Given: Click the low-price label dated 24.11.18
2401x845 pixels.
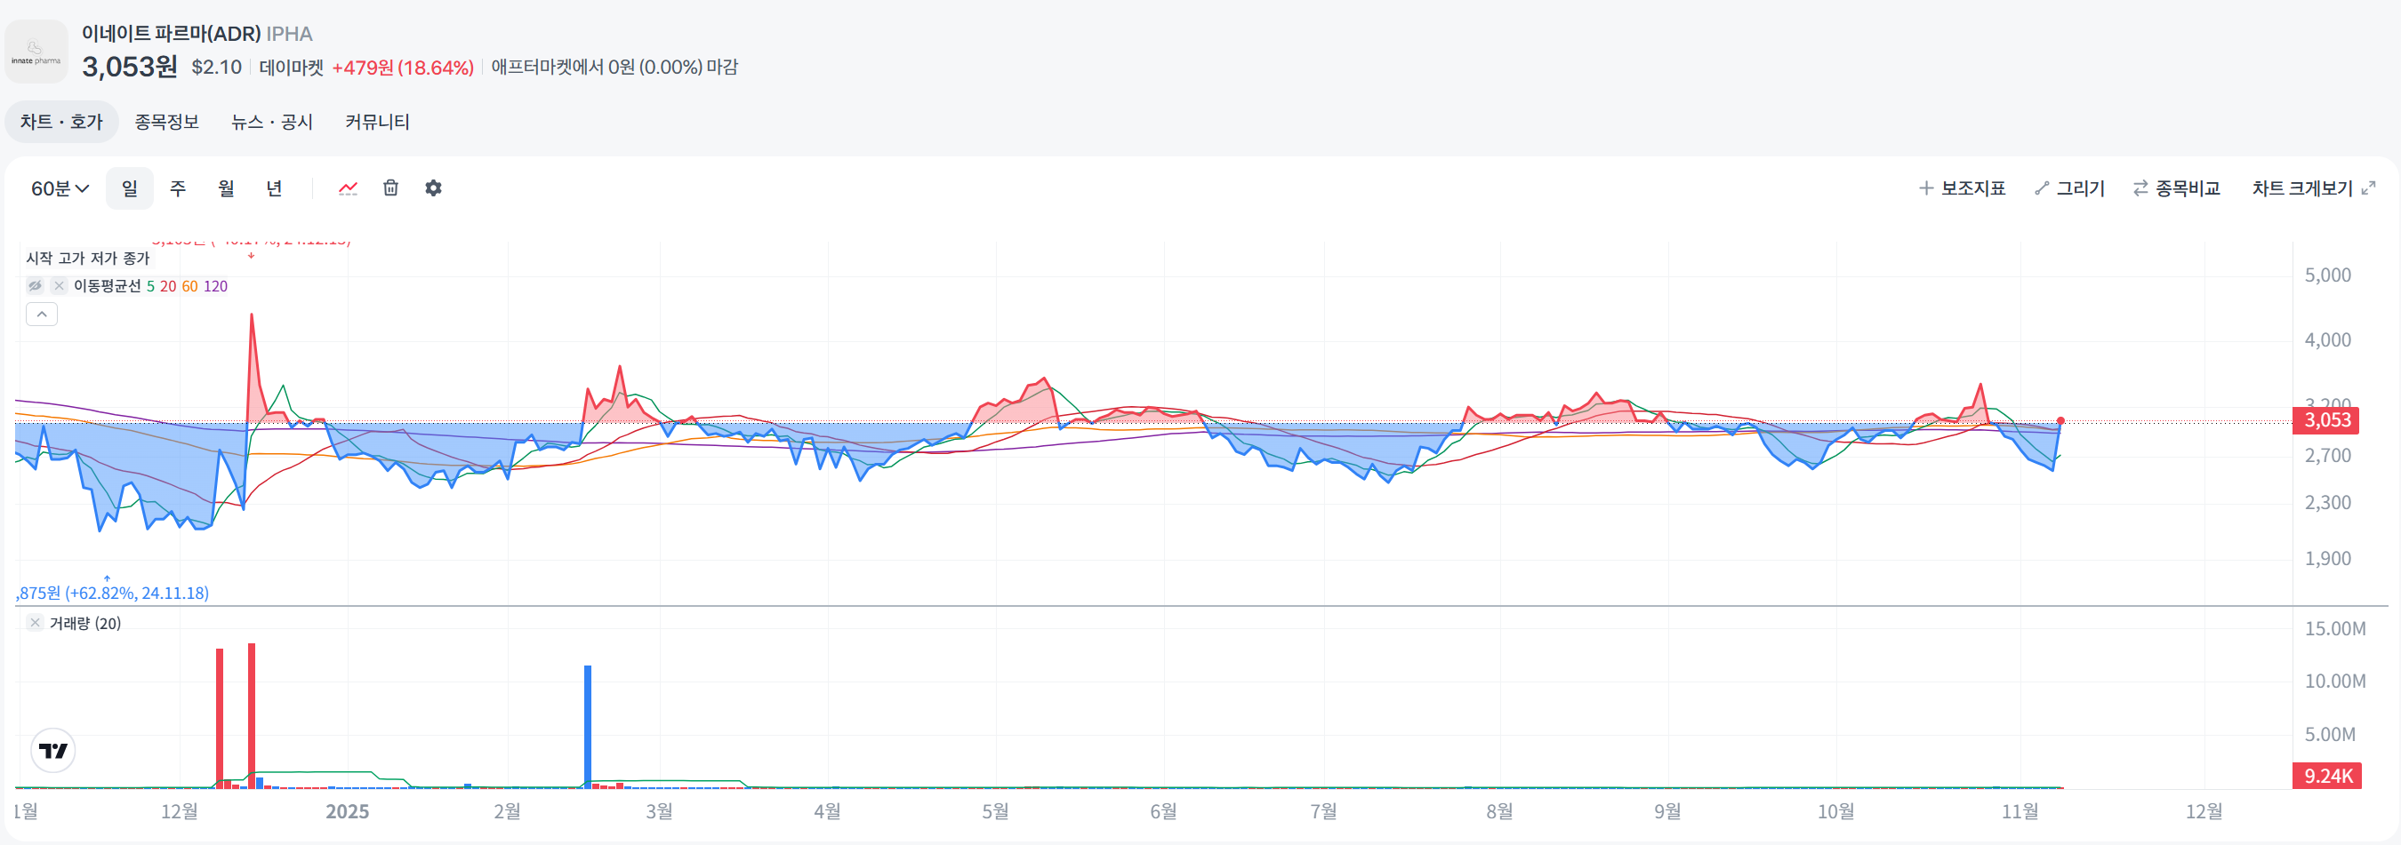Looking at the screenshot, I should pyautogui.click(x=113, y=594).
